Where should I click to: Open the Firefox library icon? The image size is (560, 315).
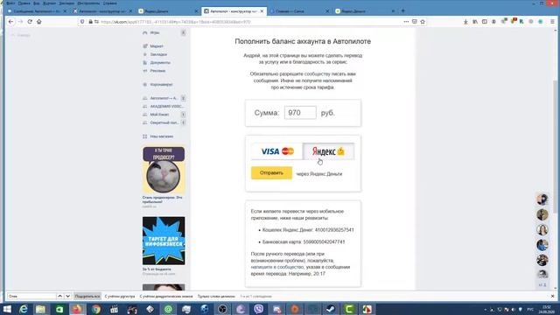pos(475,22)
